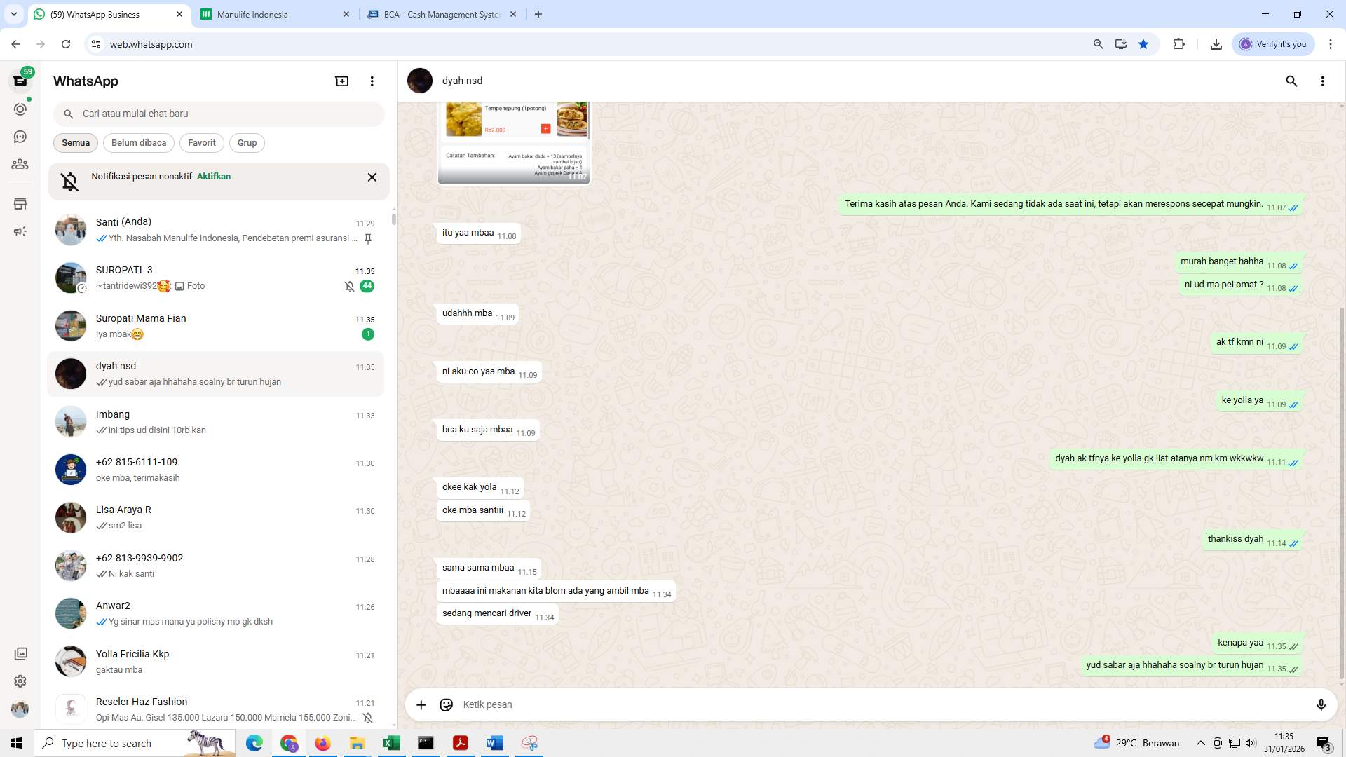This screenshot has height=757, width=1346.
Task: Unpin the Santi (Anda) chat
Action: pos(367,238)
